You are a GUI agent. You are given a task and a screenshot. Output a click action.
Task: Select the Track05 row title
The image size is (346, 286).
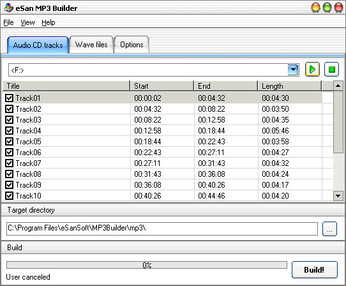click(x=28, y=142)
